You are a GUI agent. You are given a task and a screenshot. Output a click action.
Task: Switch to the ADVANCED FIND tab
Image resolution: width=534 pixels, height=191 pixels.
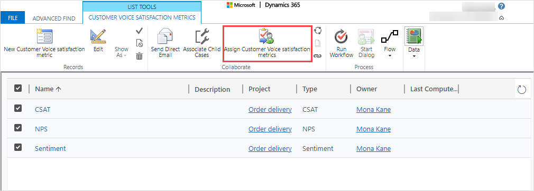[54, 18]
